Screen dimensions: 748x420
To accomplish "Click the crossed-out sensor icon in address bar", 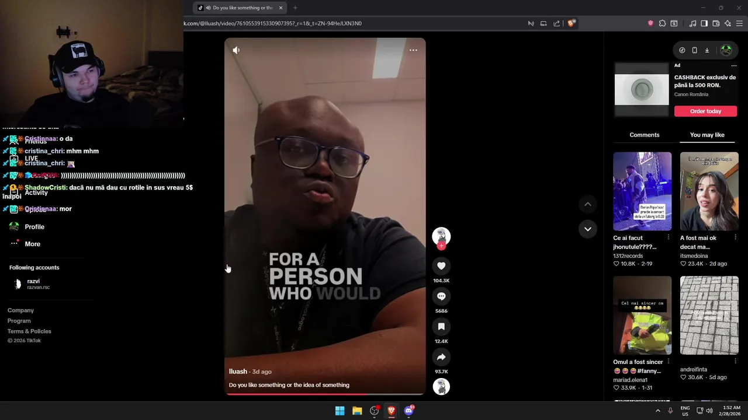I will (x=531, y=23).
